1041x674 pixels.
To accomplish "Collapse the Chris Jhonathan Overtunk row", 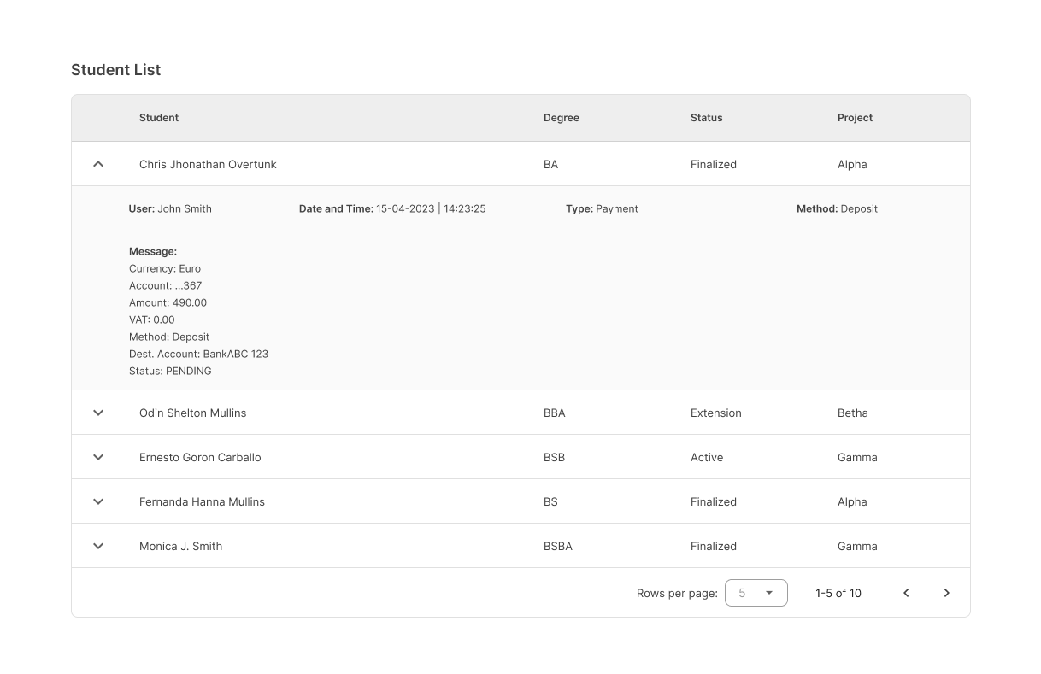I will click(x=98, y=164).
